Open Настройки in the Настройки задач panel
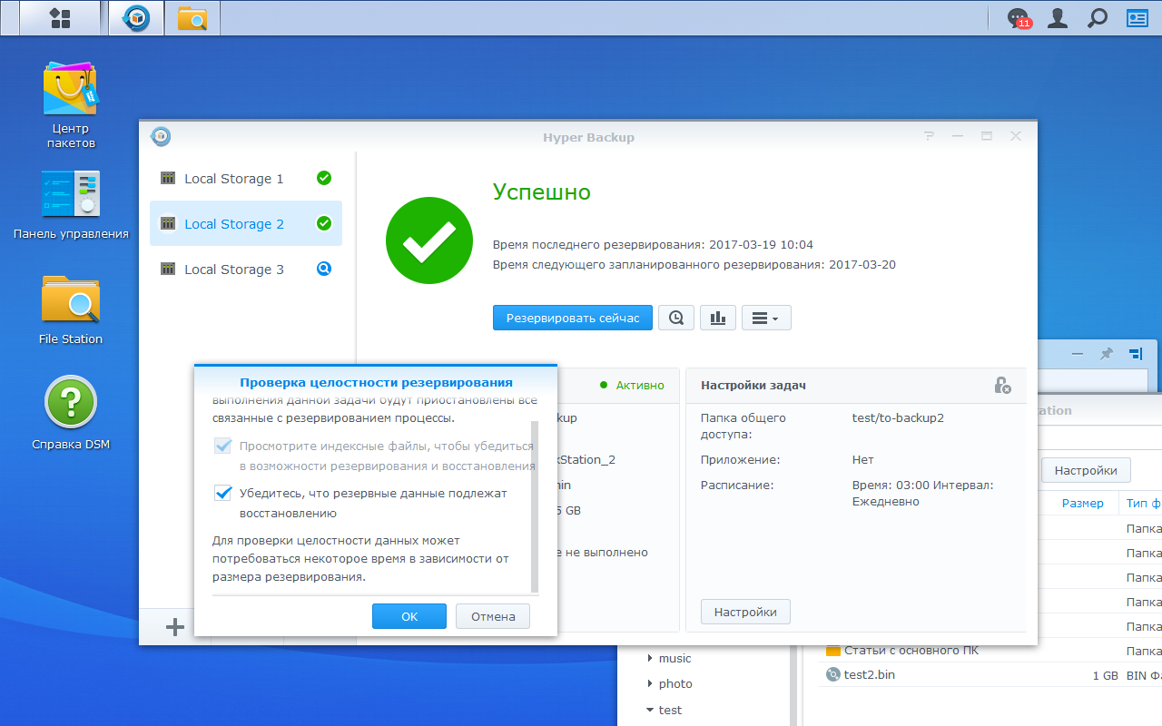 click(x=745, y=612)
